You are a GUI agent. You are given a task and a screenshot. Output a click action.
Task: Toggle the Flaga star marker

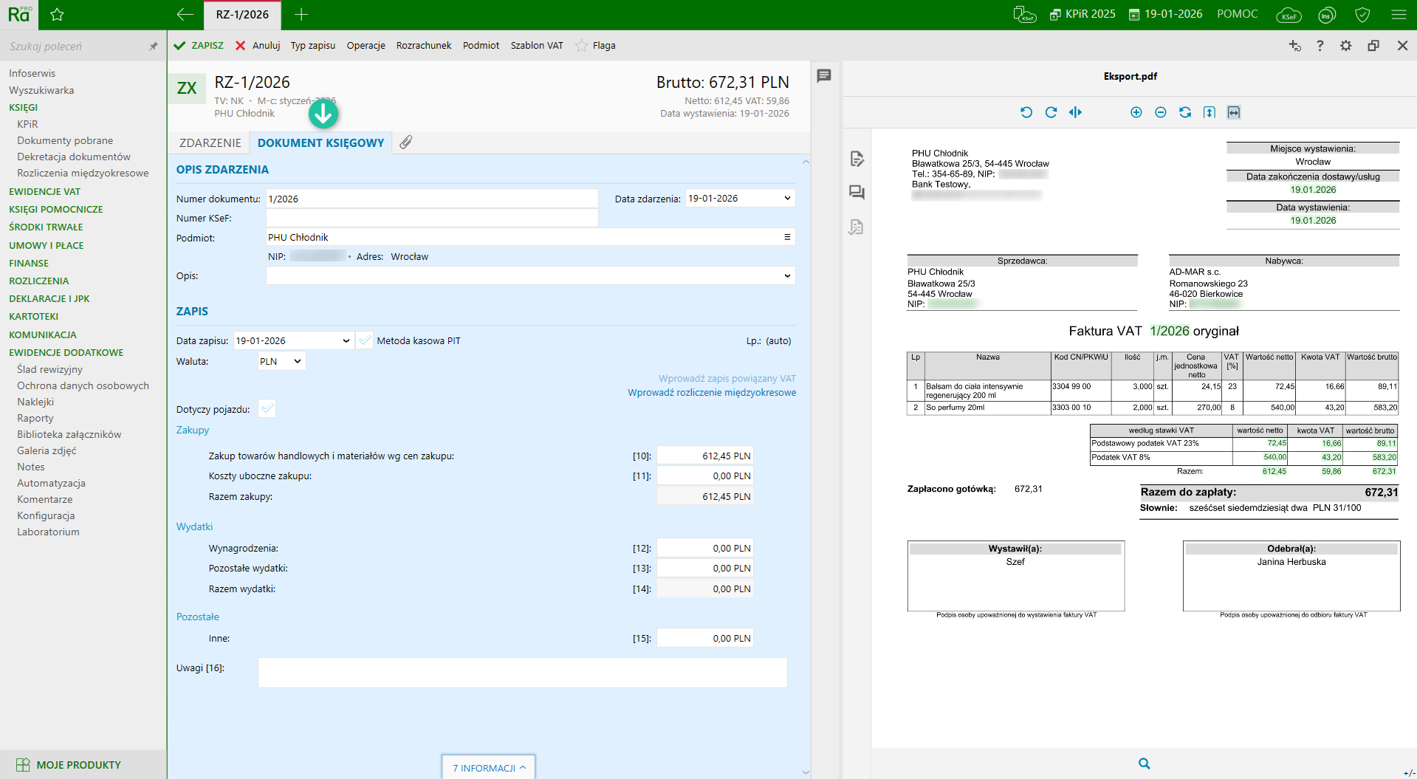pyautogui.click(x=582, y=46)
